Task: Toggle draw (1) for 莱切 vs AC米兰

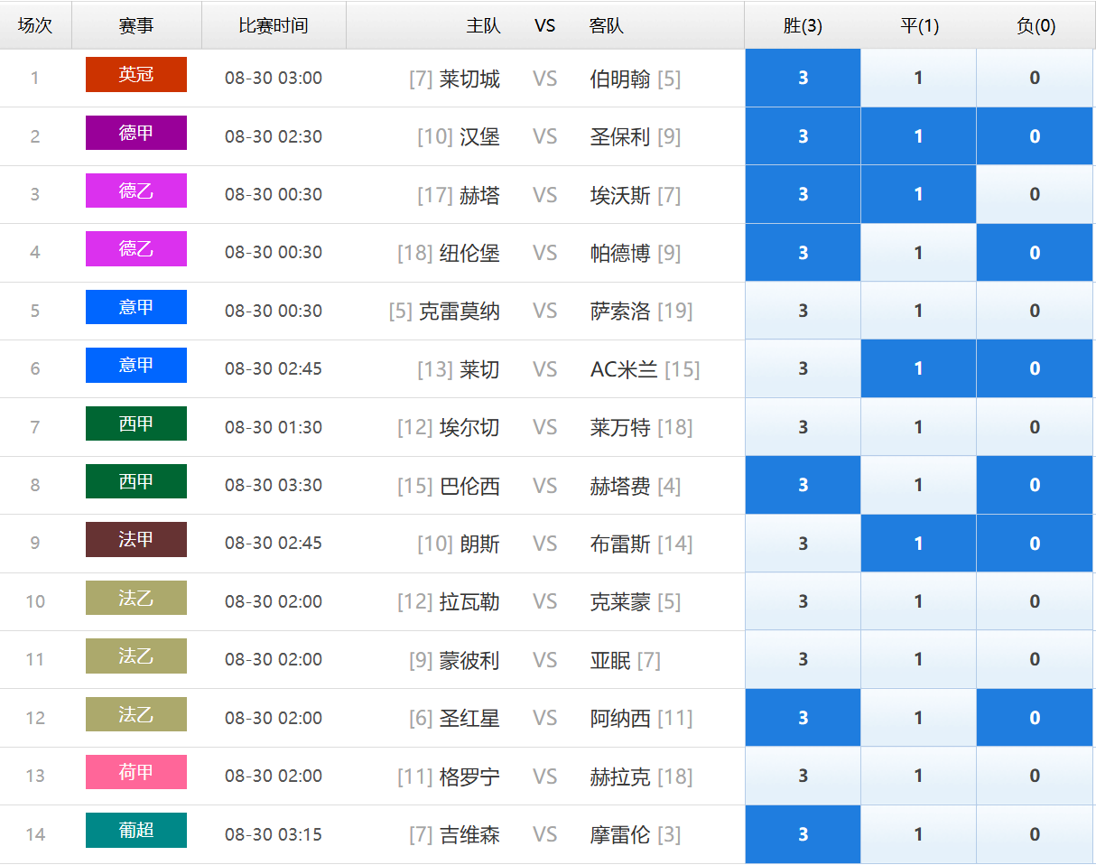Action: 918,368
